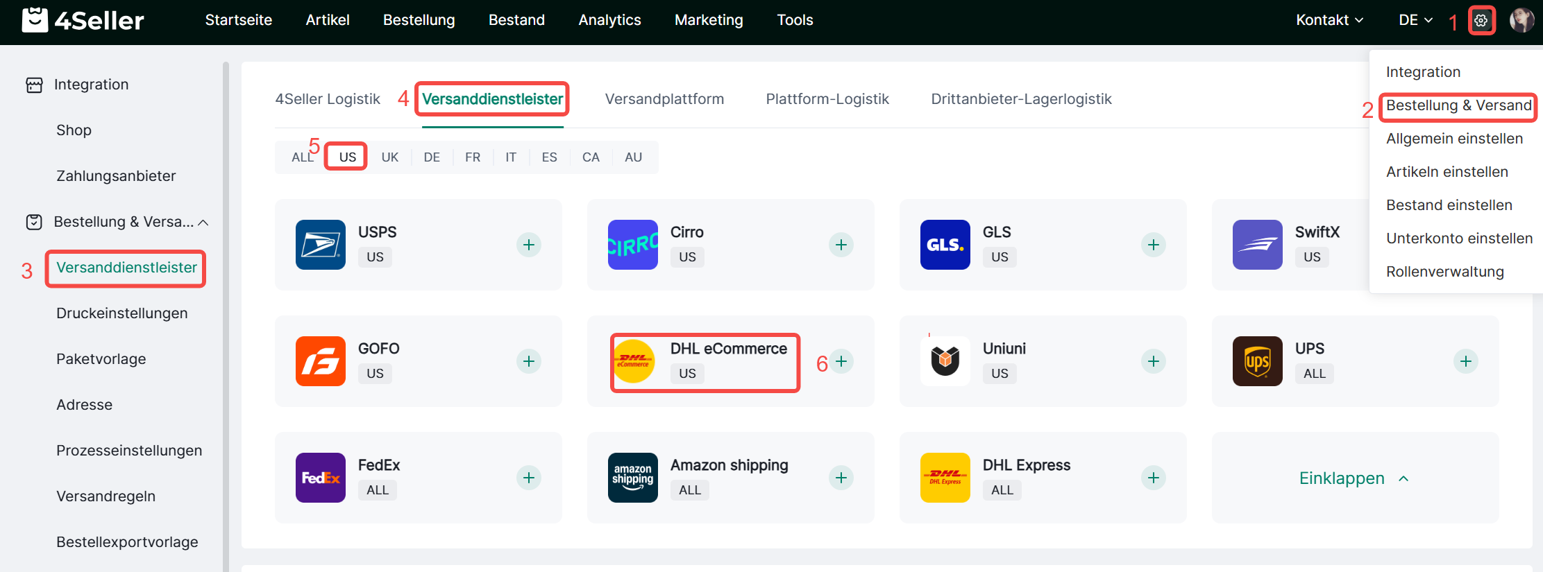Click the UPS plus icon to add

[1465, 361]
